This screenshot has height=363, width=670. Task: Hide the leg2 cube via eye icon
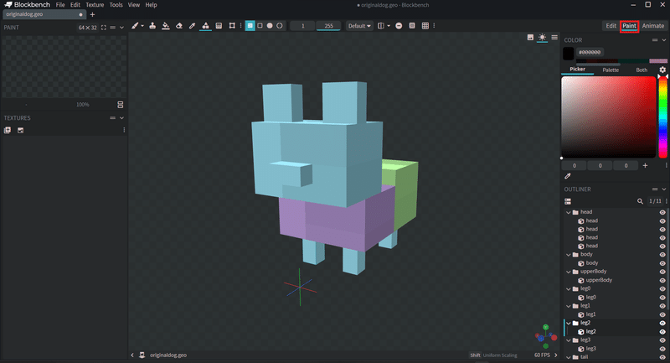pos(662,332)
